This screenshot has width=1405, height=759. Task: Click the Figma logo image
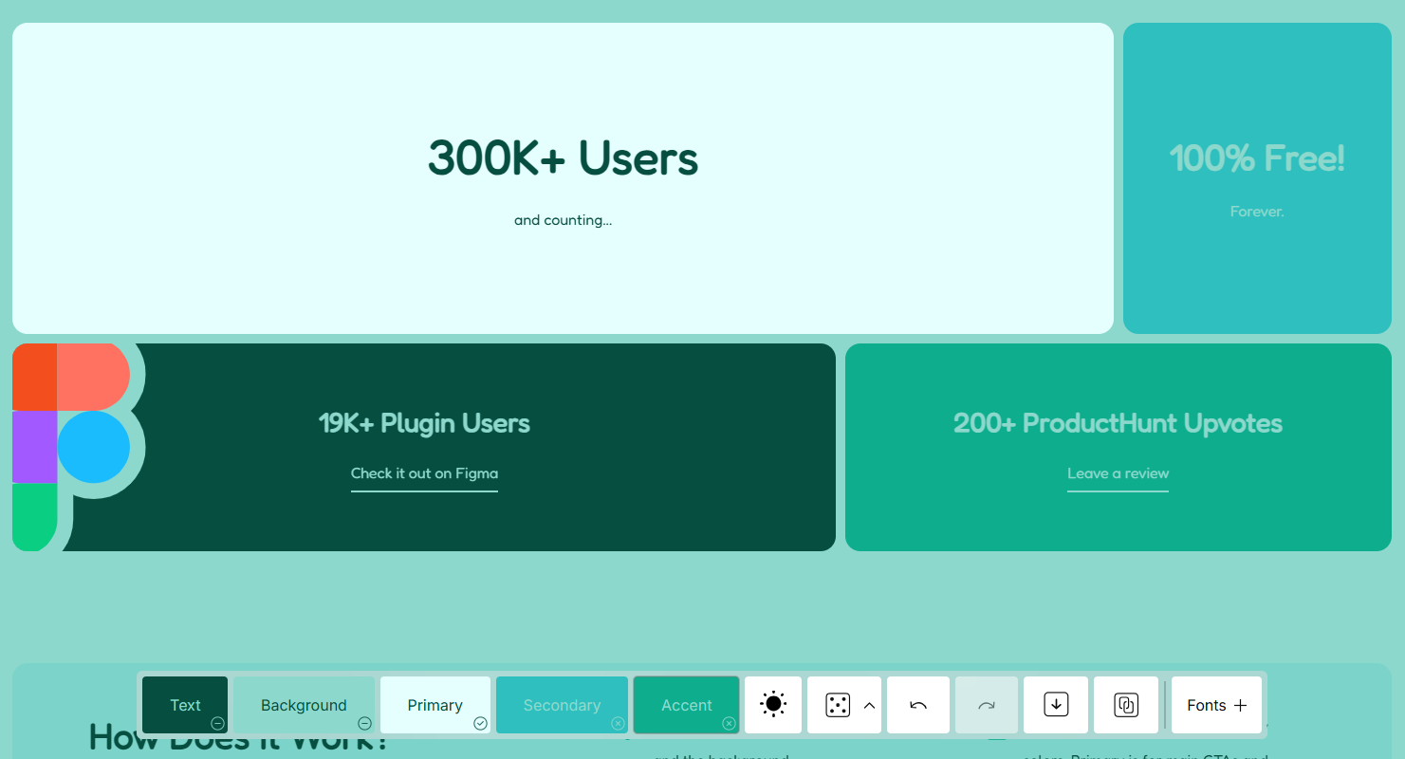pyautogui.click(x=76, y=447)
